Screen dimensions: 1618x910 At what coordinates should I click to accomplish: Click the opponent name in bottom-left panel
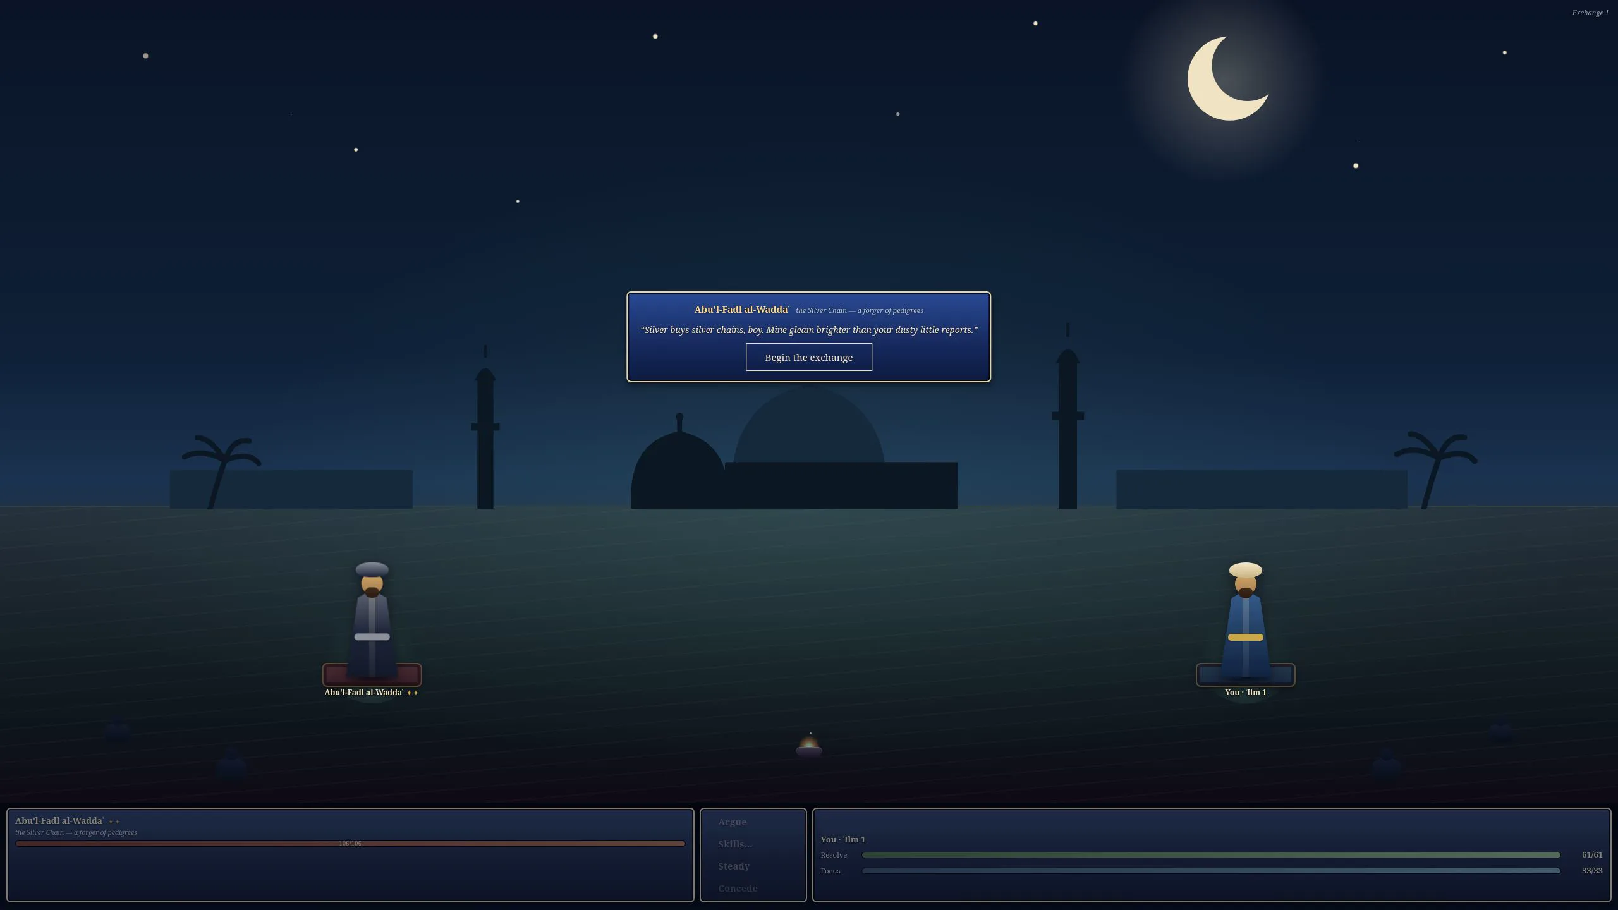point(59,821)
